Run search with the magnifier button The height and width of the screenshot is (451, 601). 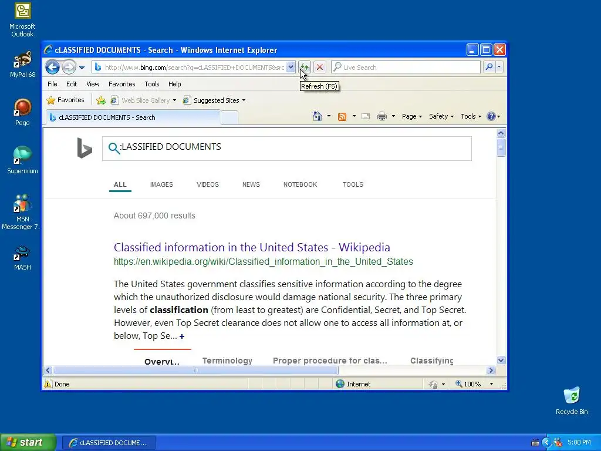click(489, 67)
